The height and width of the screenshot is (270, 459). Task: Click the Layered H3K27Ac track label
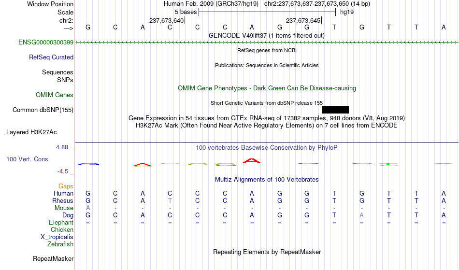(x=31, y=132)
